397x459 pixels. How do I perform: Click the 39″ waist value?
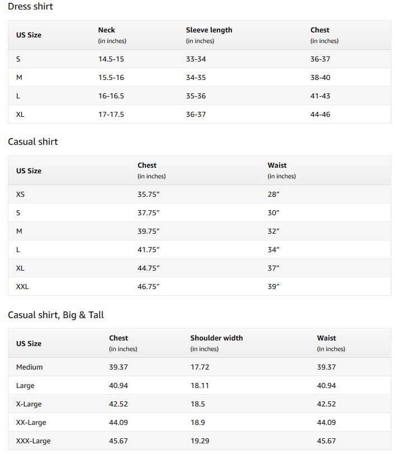click(x=273, y=286)
